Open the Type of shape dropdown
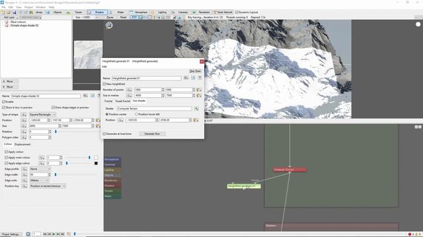This screenshot has height=237, width=423. coord(42,115)
